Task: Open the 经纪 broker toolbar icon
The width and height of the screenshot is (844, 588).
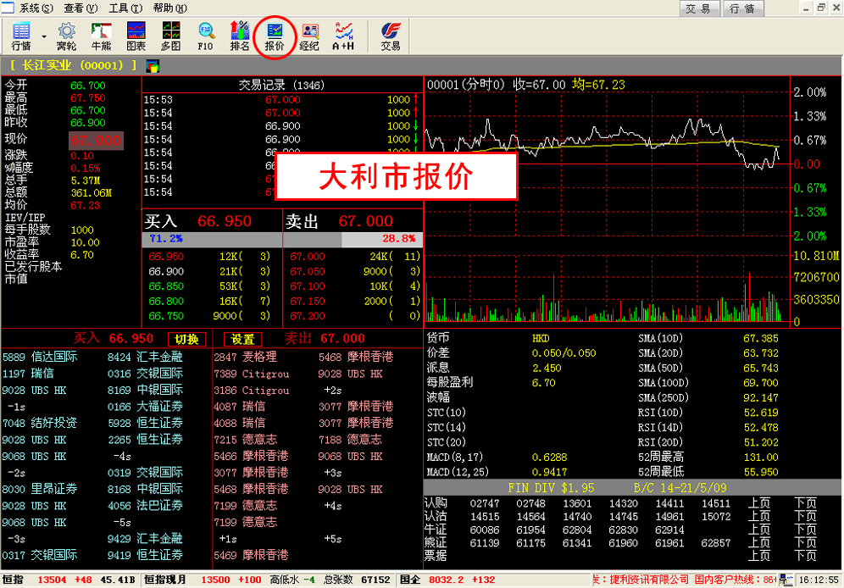Action: point(309,36)
